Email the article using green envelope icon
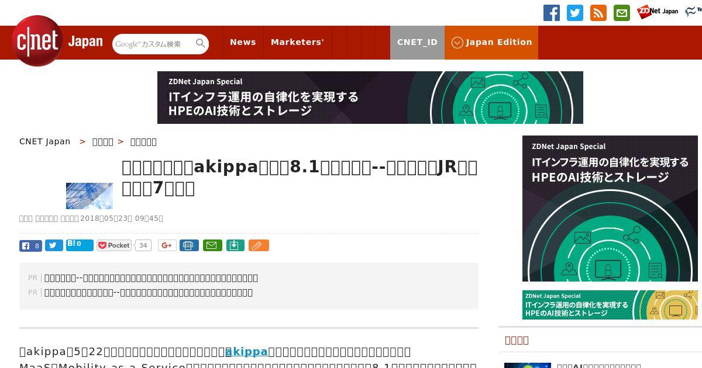Screen dimensions: 702x368 pyautogui.click(x=212, y=245)
